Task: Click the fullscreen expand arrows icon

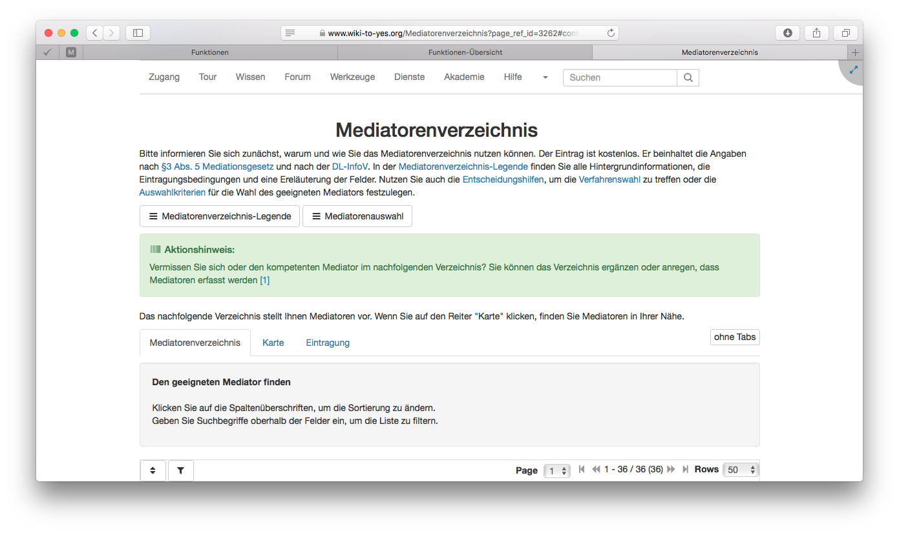Action: point(853,70)
